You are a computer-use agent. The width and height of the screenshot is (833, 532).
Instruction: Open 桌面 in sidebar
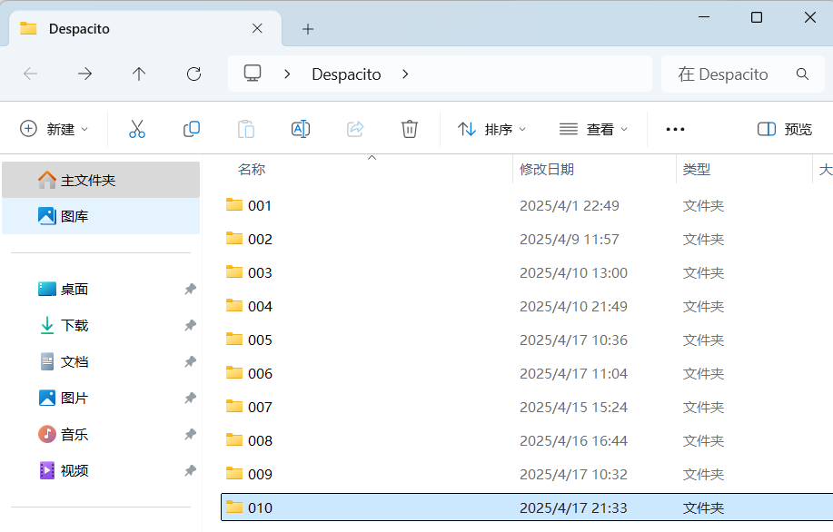click(x=101, y=290)
